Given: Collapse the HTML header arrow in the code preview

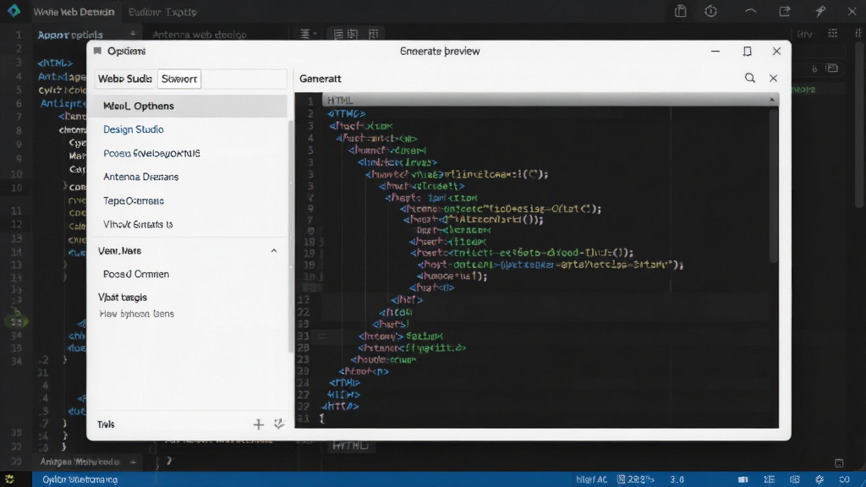Looking at the screenshot, I should point(771,100).
